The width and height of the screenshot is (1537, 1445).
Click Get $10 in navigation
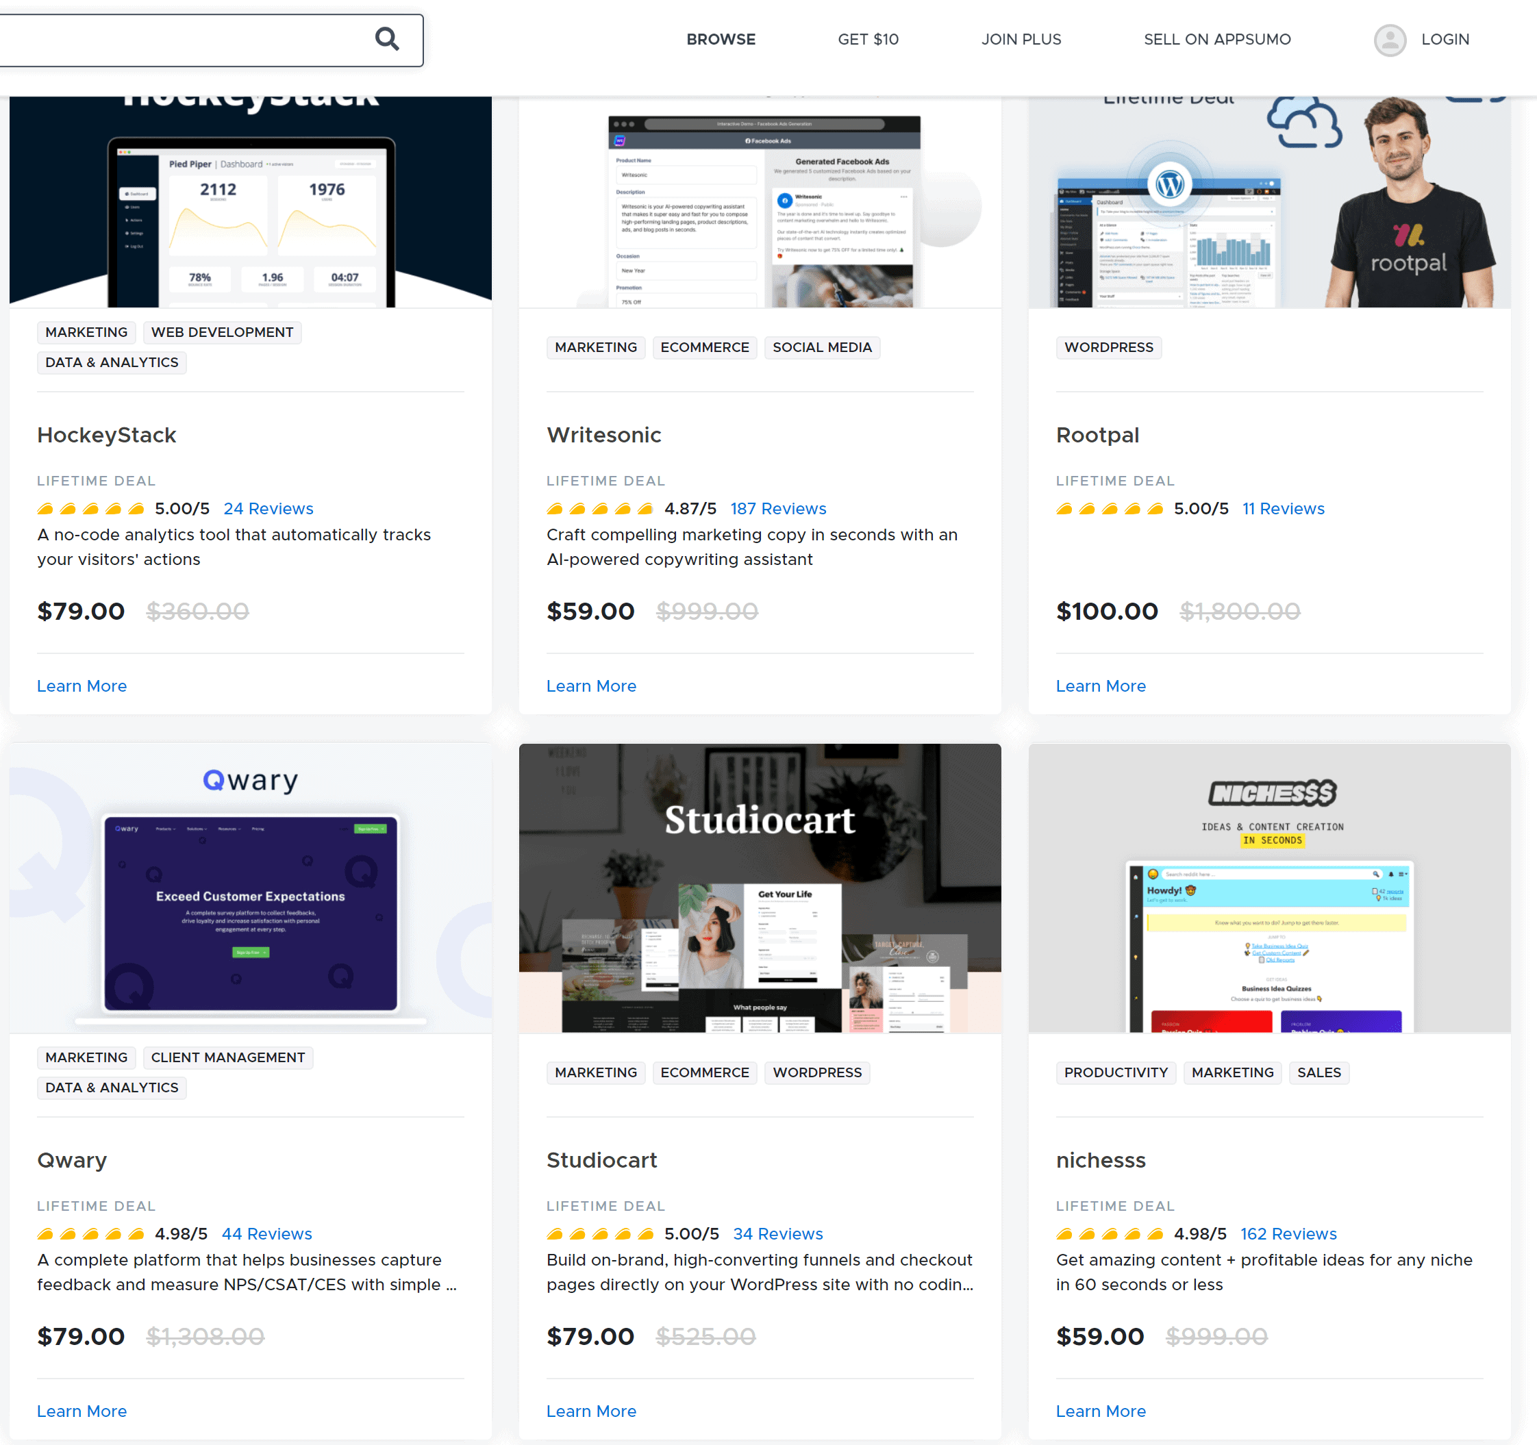pos(867,40)
